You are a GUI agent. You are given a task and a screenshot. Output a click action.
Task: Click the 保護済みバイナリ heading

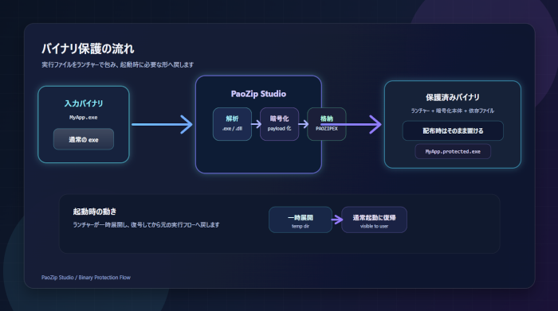[453, 97]
